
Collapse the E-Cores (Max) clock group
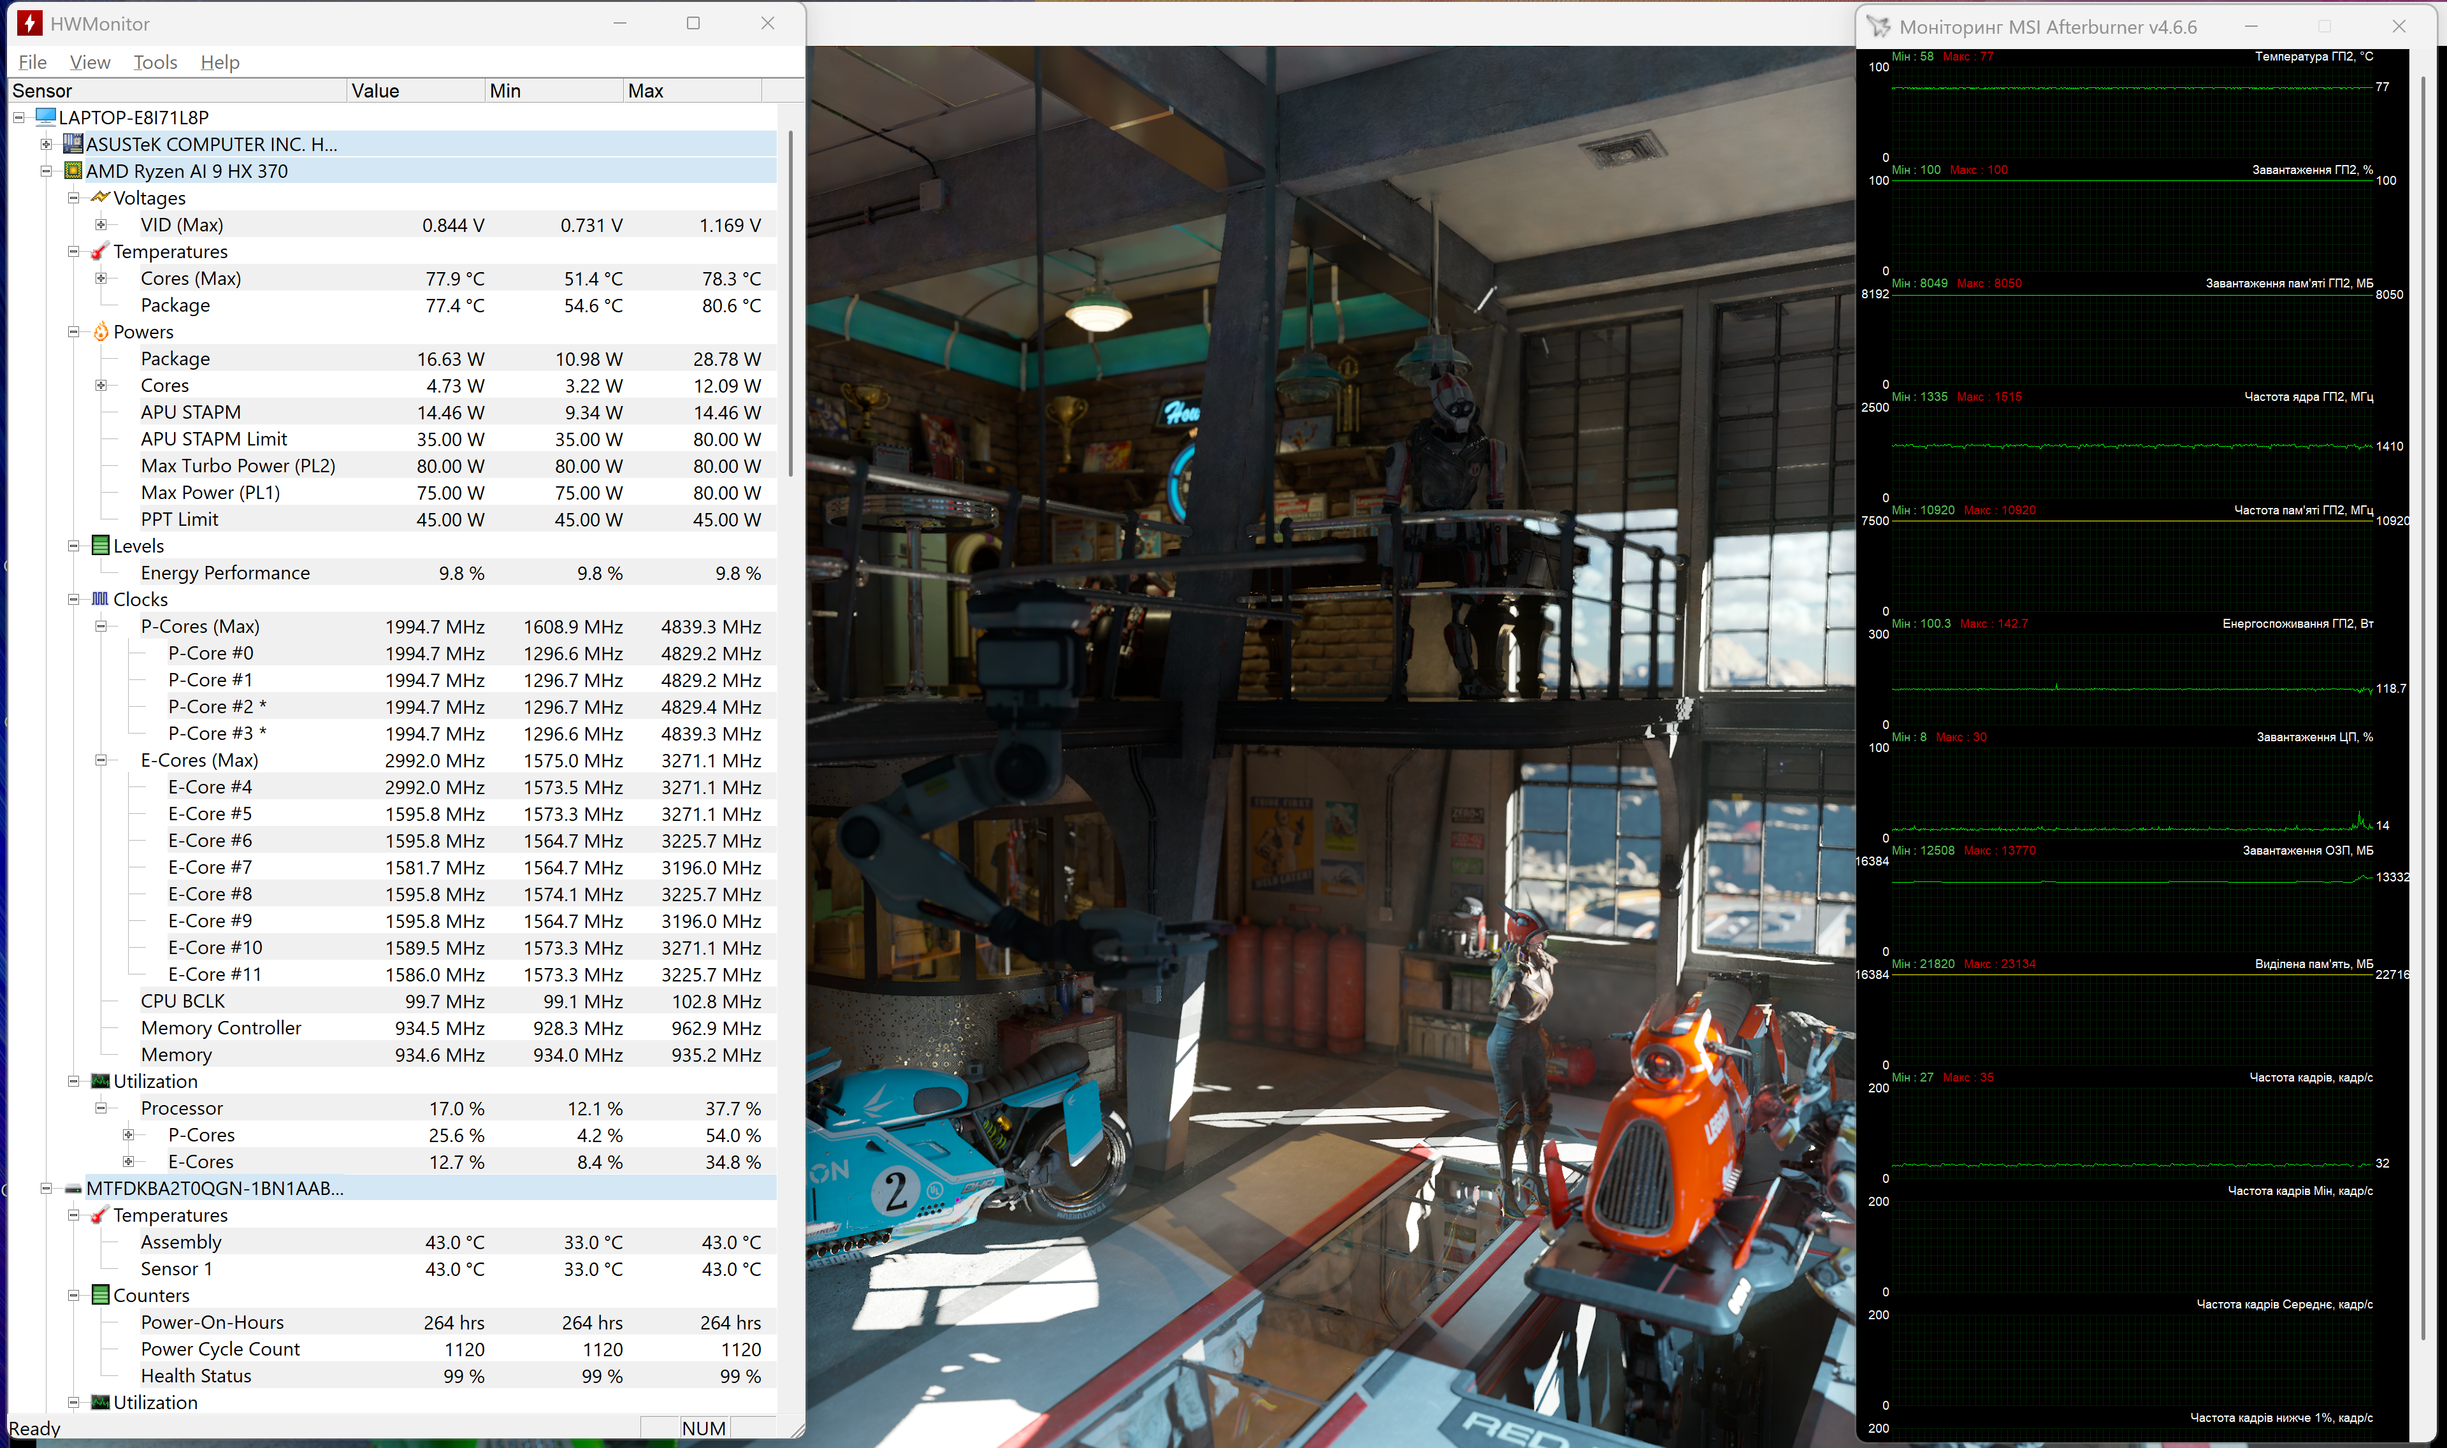coord(101,760)
